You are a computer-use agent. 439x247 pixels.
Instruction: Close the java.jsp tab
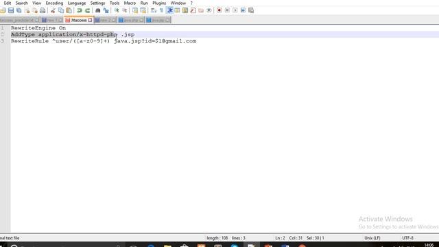coord(167,20)
